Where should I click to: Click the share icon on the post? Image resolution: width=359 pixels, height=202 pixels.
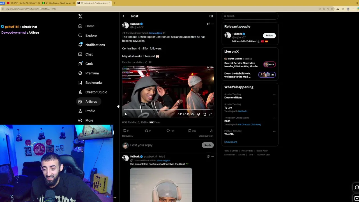click(x=211, y=131)
